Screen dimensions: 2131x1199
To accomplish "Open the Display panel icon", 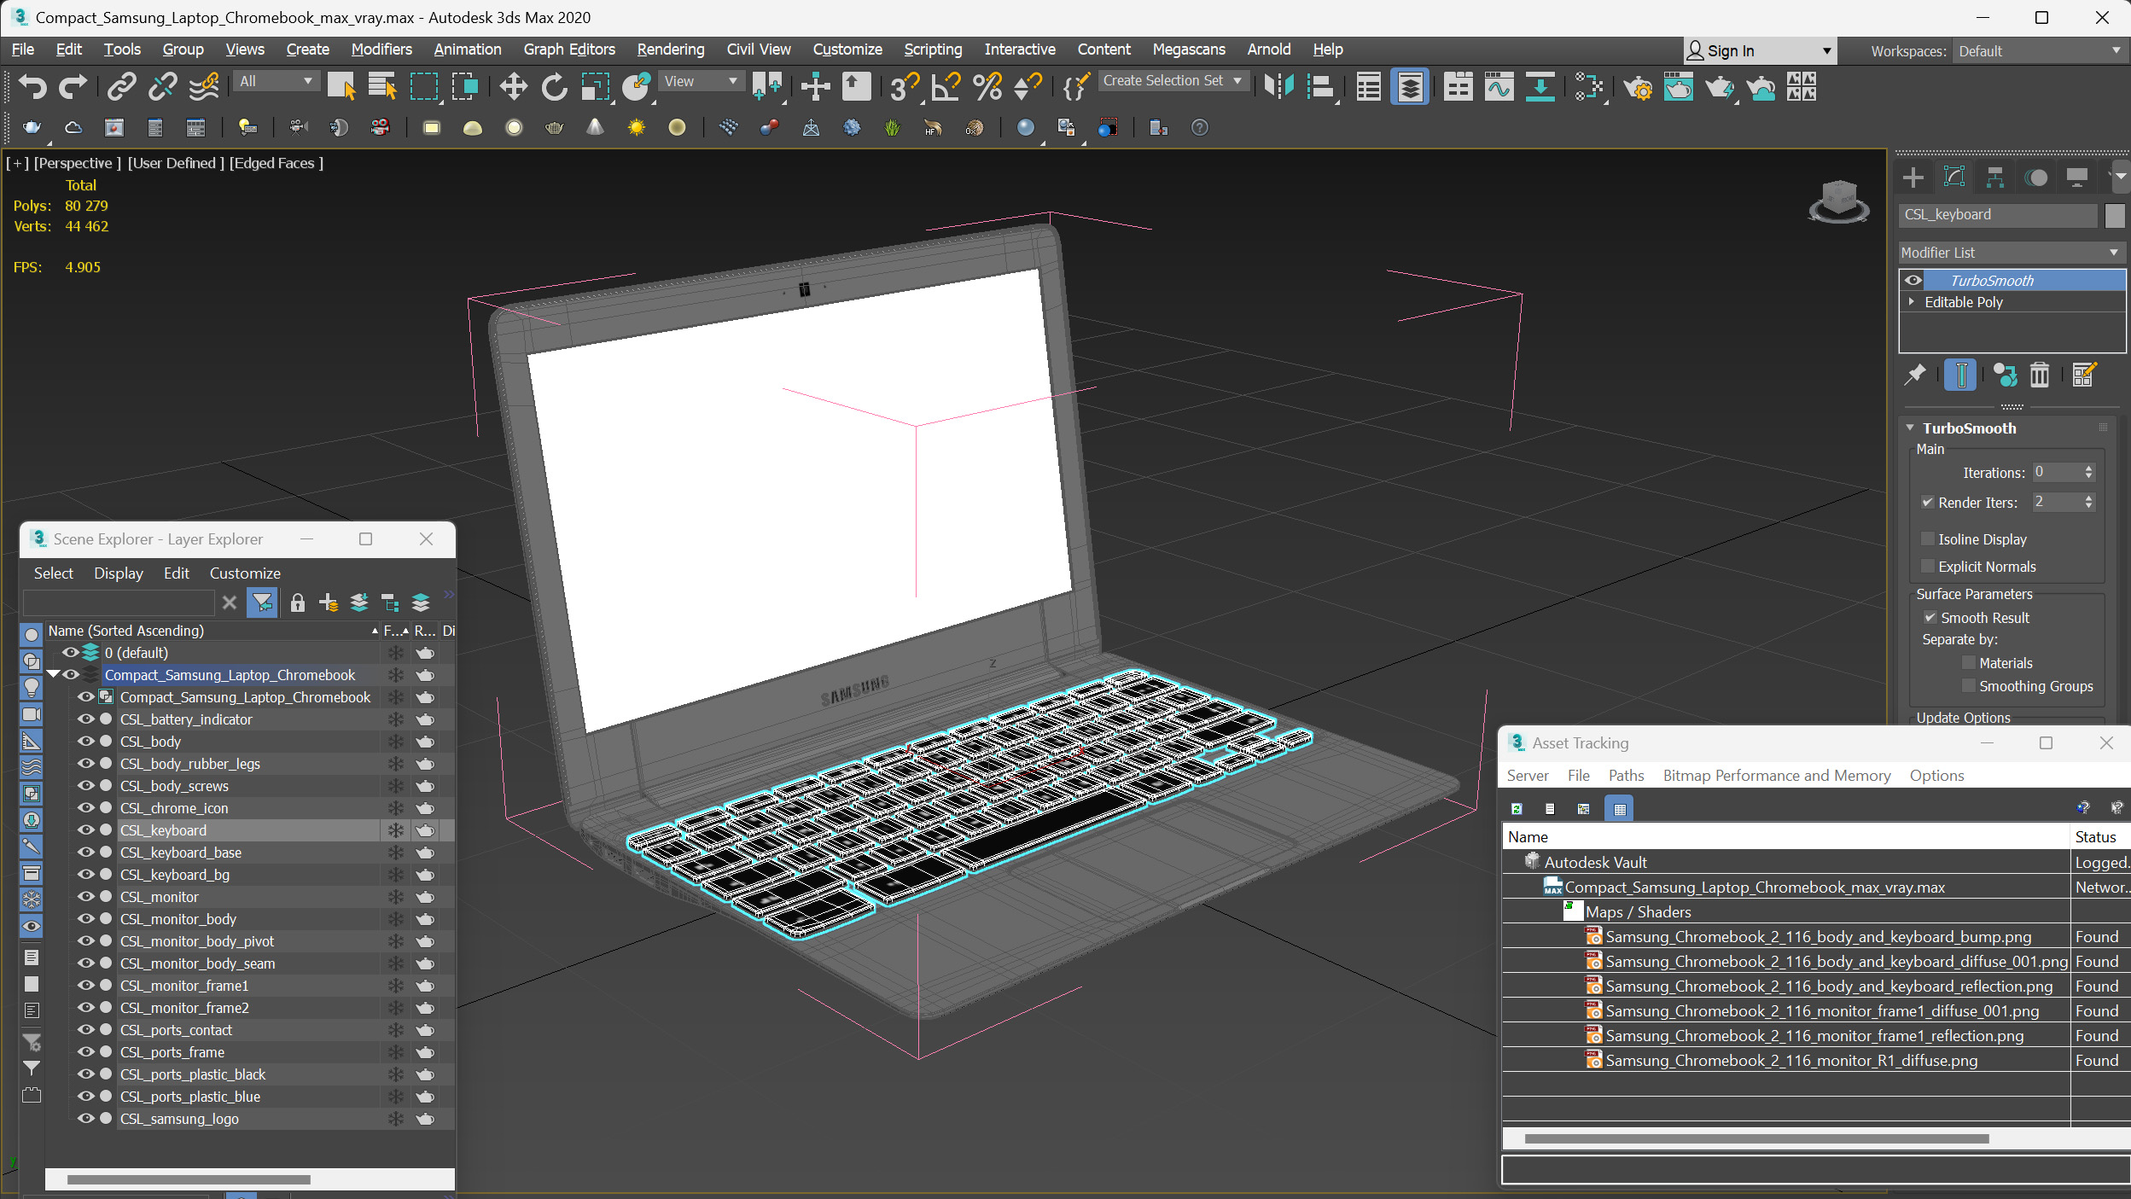I will click(x=2077, y=178).
